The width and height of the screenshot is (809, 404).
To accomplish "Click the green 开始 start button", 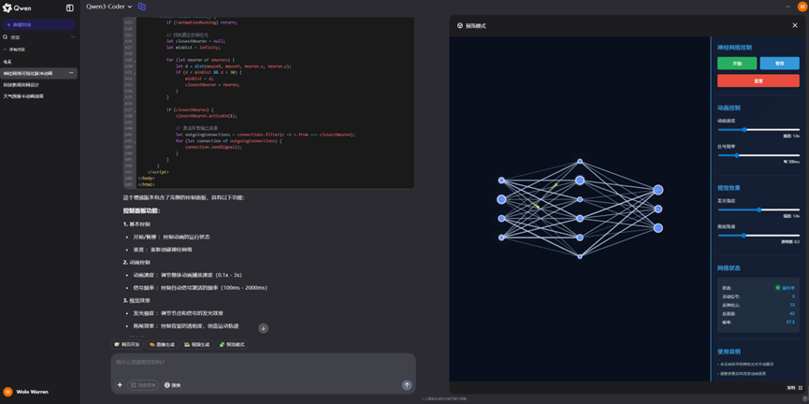I will (x=737, y=64).
